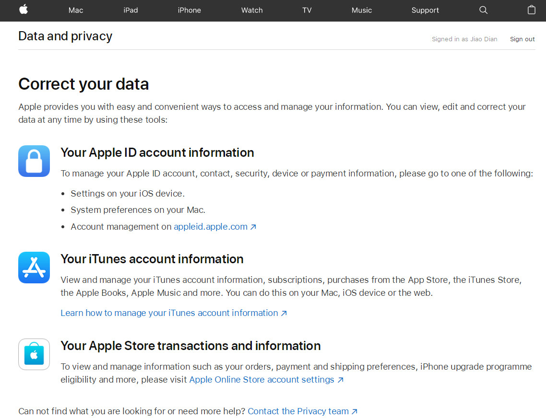Open the Mac menu item
The height and width of the screenshot is (420, 546).
click(75, 10)
